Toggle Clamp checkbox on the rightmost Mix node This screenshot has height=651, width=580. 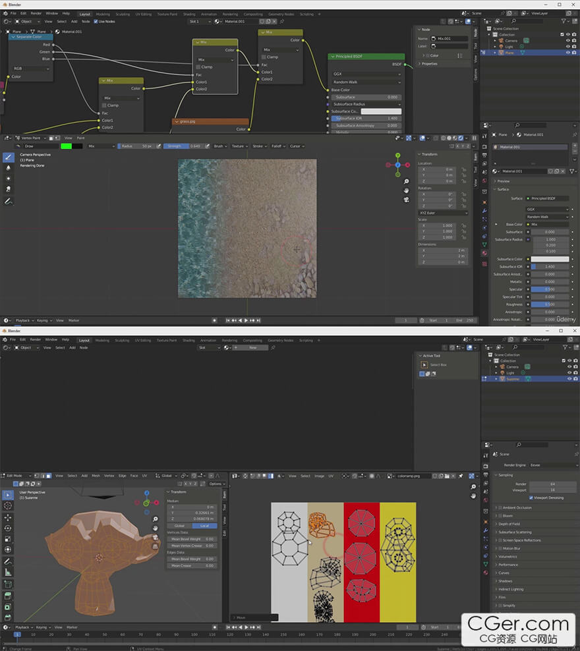[264, 57]
